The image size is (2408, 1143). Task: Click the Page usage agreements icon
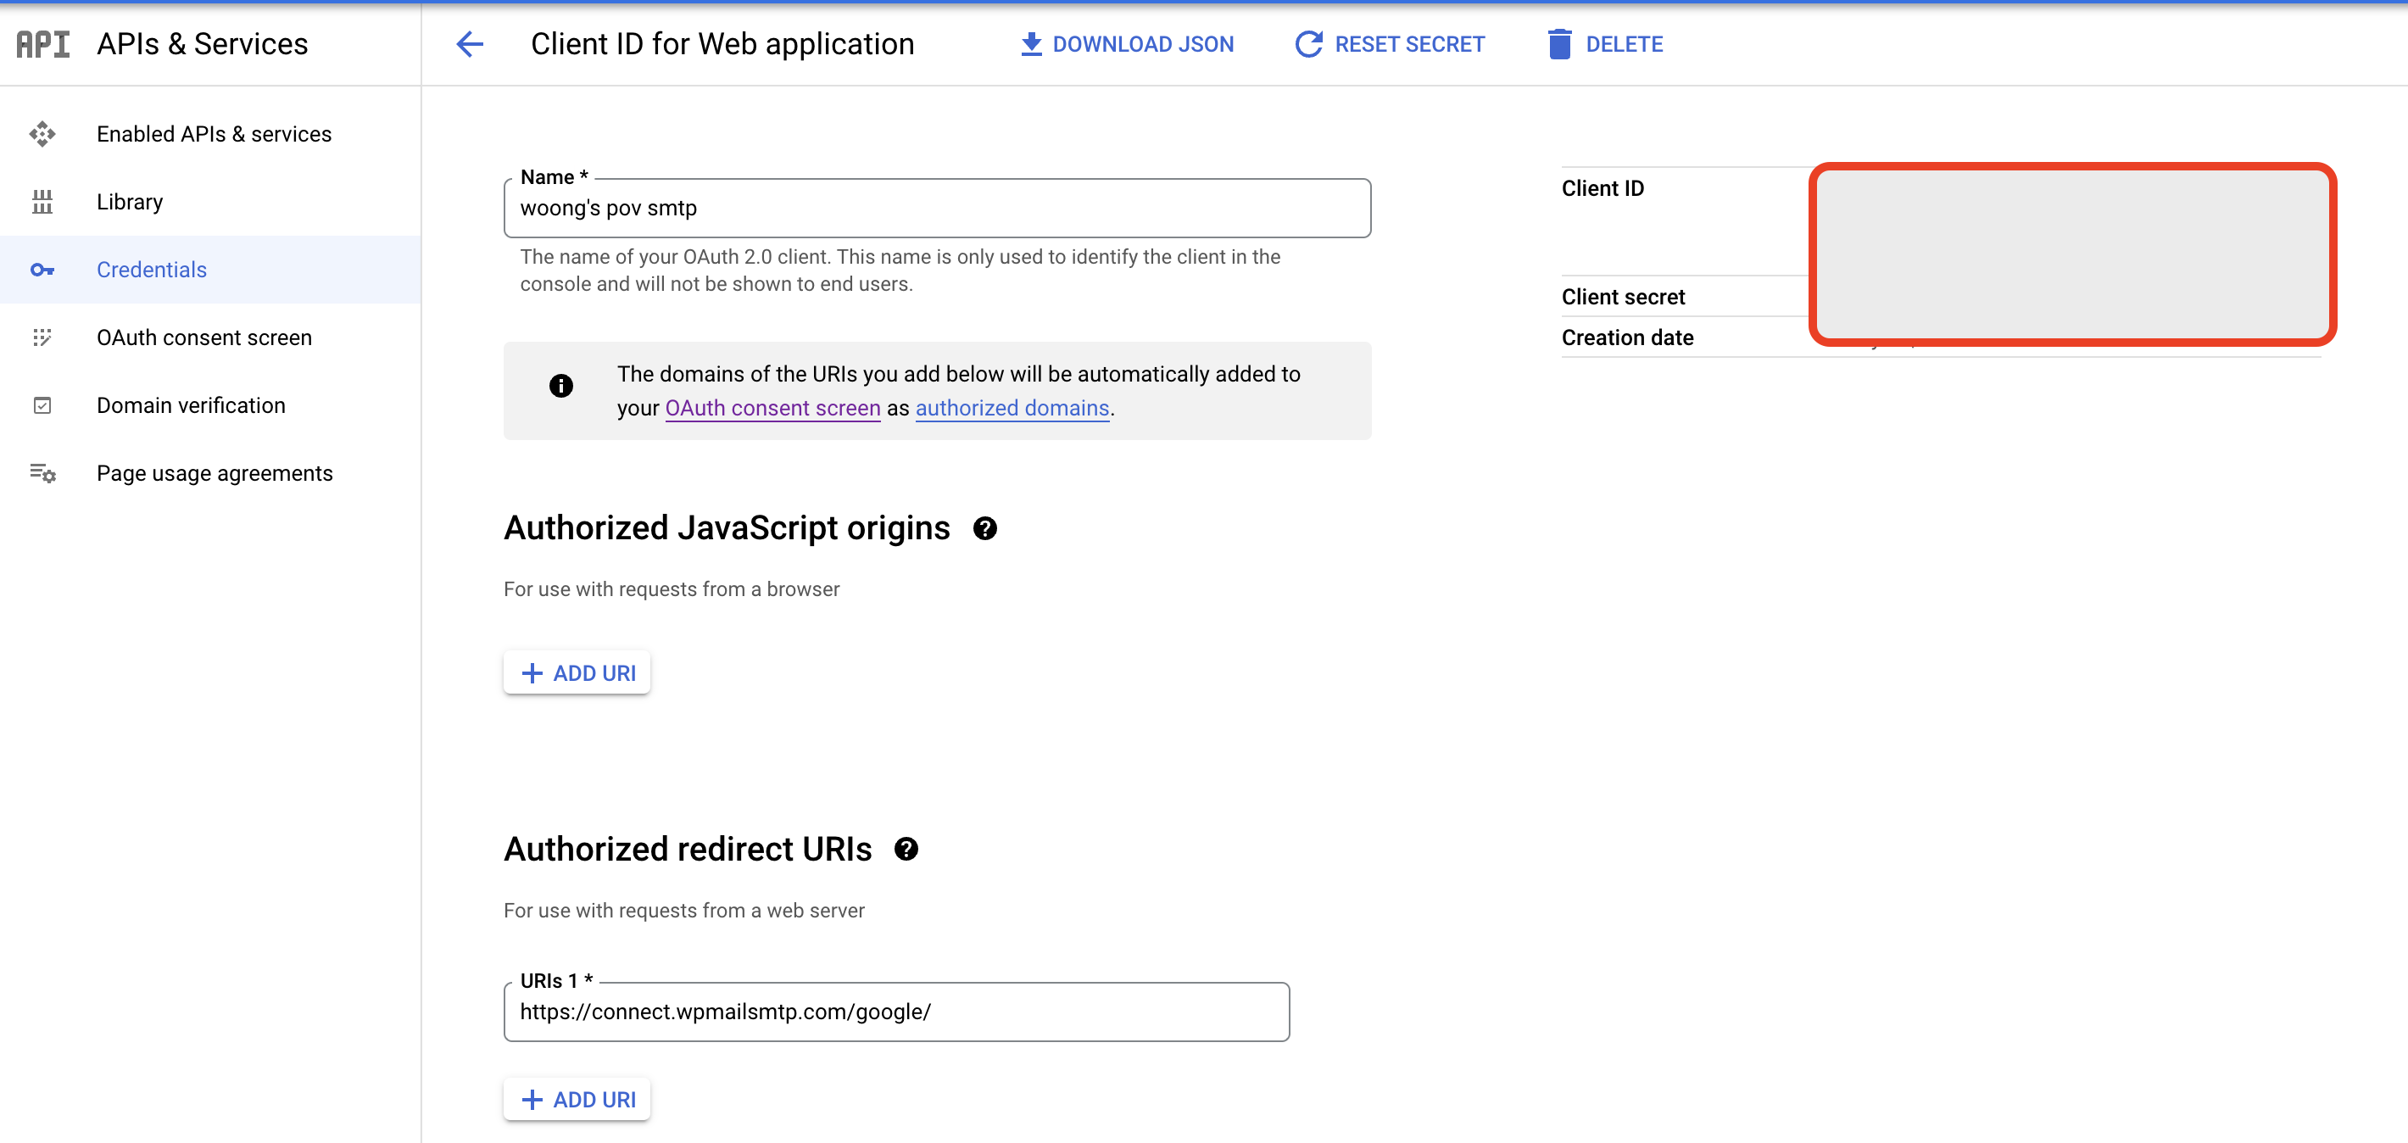coord(42,473)
